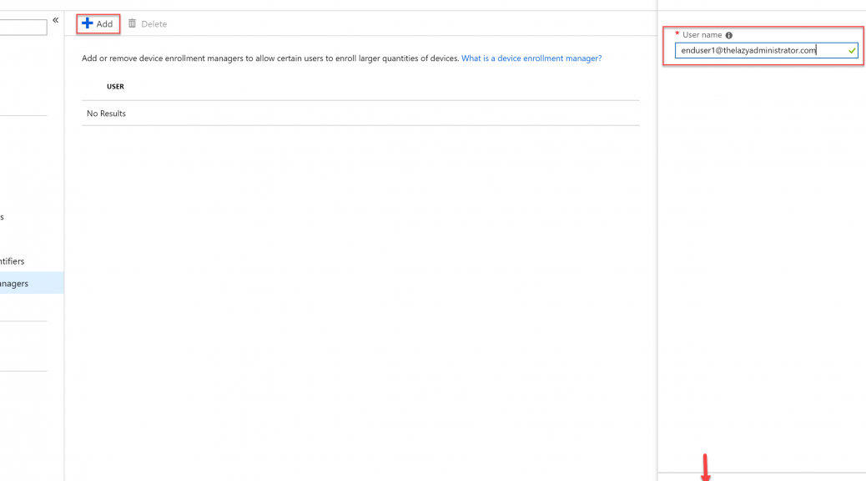Click the text 'enduser1@thelazyadministrator.com' in the field
Viewport: 866px width, 481px height.
(748, 50)
